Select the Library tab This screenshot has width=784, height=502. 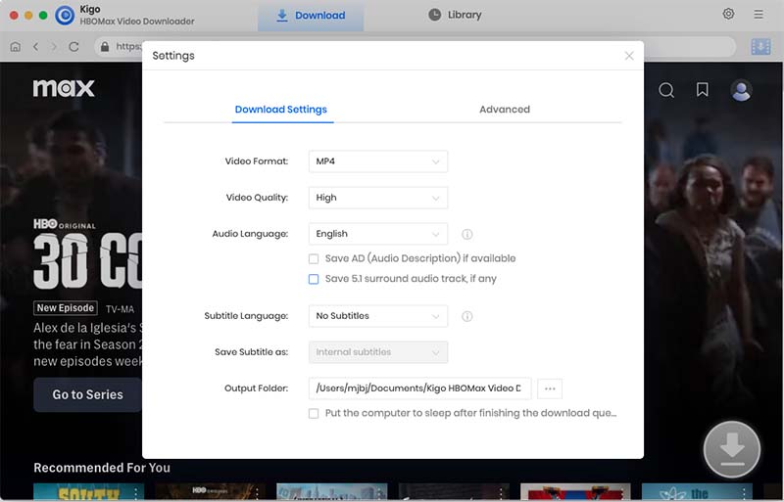(x=455, y=15)
